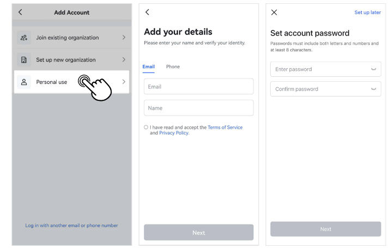
Task: Click Set up later link
Action: click(368, 13)
